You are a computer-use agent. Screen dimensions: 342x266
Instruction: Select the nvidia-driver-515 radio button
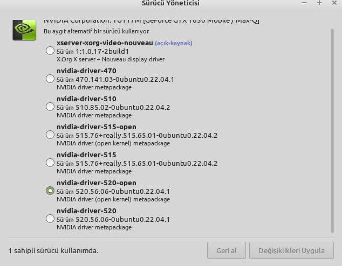50,163
